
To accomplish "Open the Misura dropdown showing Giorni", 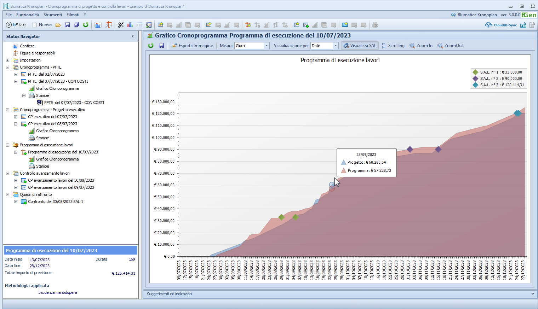I will [267, 46].
